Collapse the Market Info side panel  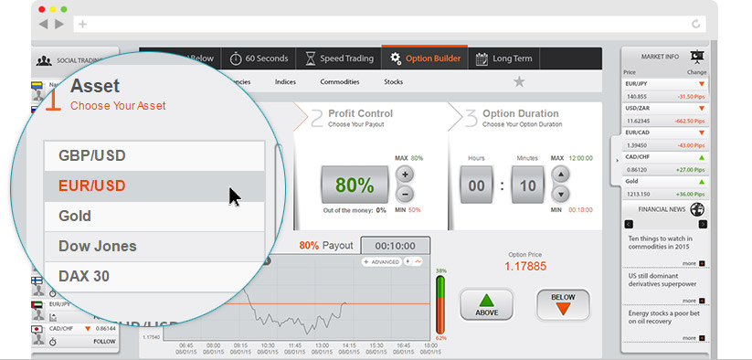(x=617, y=161)
